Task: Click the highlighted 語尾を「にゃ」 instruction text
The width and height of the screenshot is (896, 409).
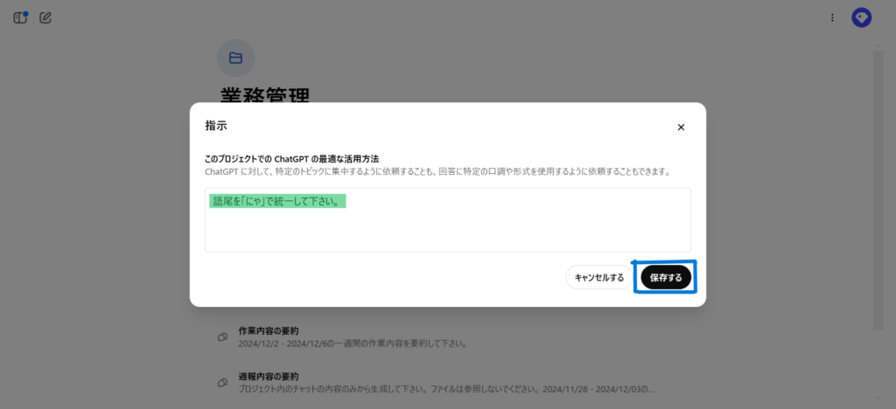Action: tap(278, 201)
